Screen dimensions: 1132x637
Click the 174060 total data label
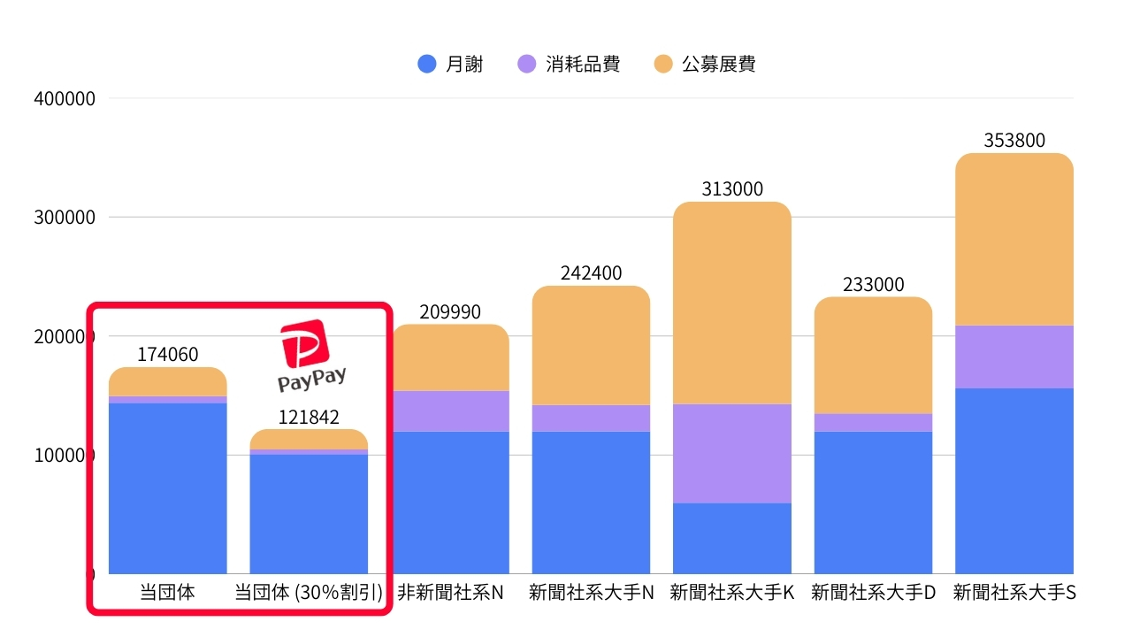point(167,355)
